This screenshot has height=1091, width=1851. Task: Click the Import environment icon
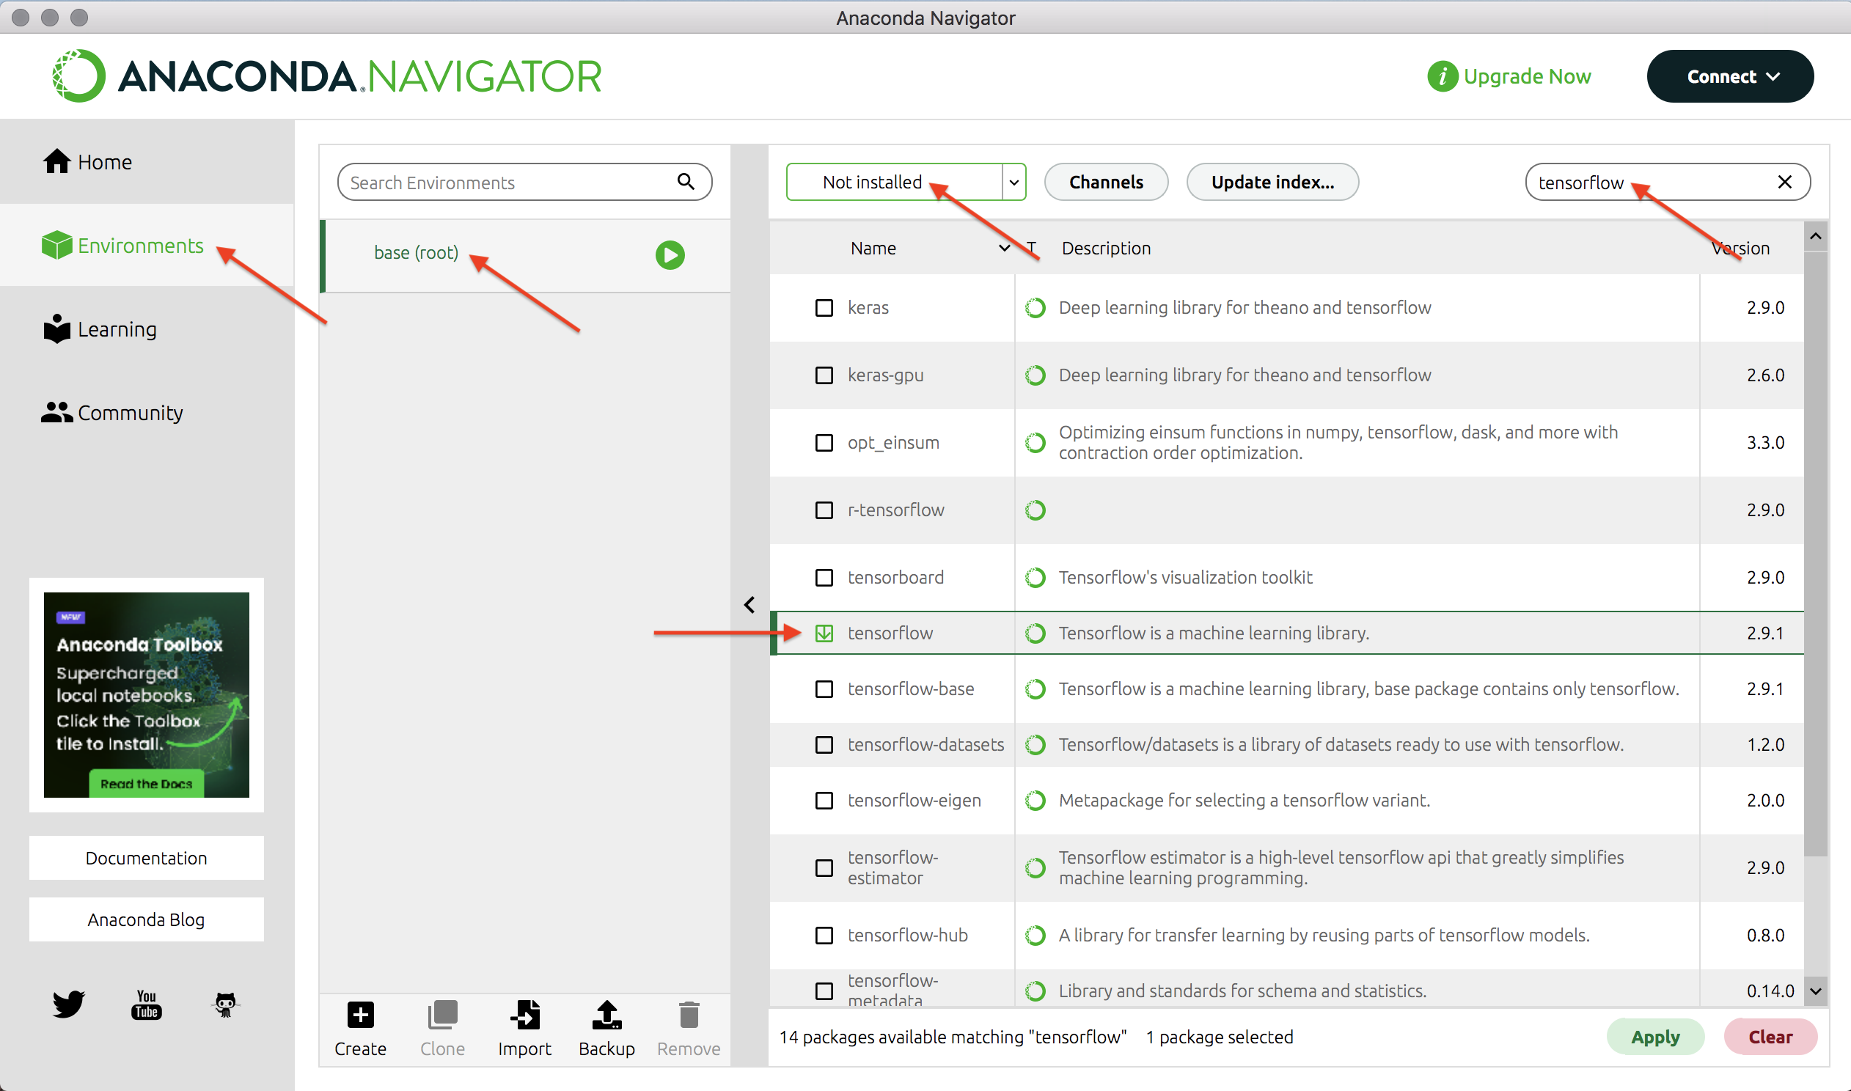[x=524, y=1016]
